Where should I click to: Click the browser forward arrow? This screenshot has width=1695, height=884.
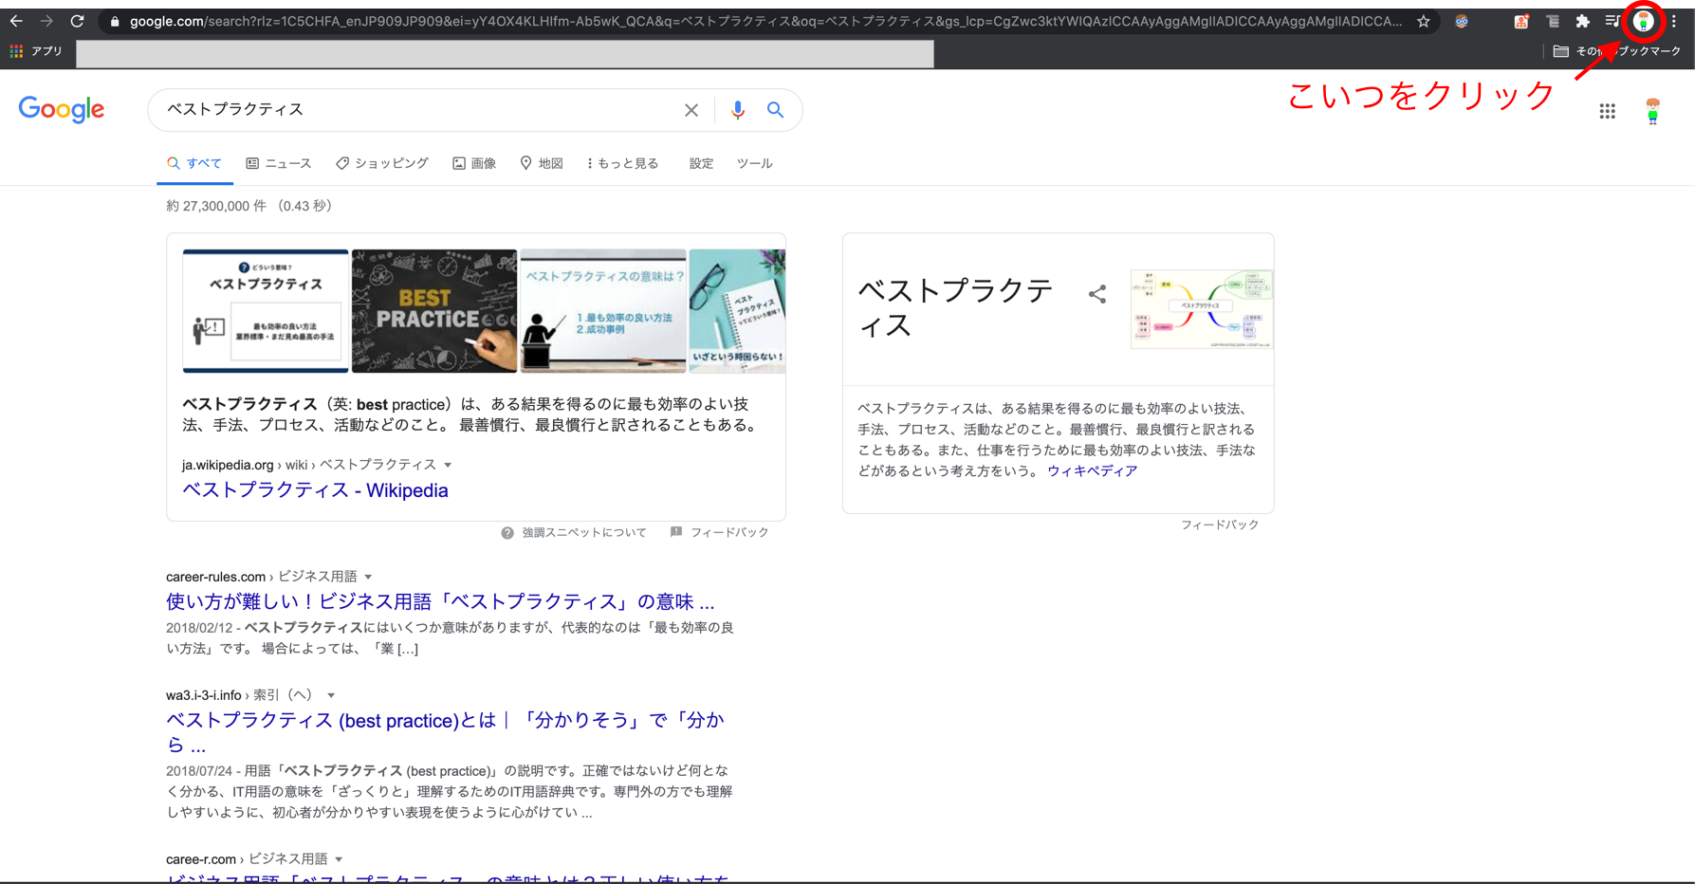(x=46, y=21)
